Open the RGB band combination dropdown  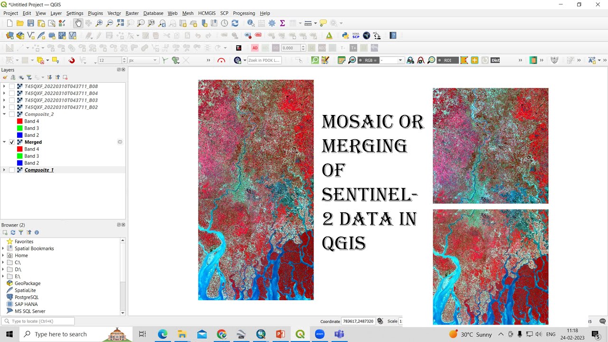click(391, 60)
